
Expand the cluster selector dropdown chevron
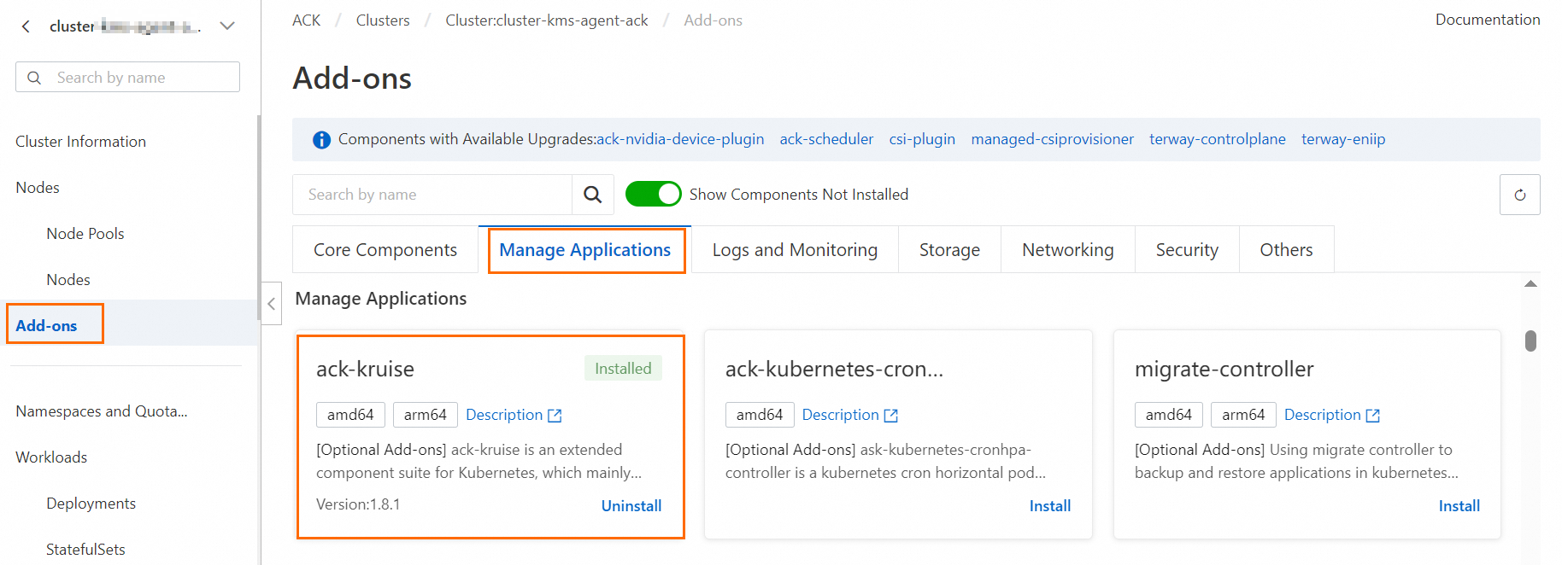click(x=227, y=26)
